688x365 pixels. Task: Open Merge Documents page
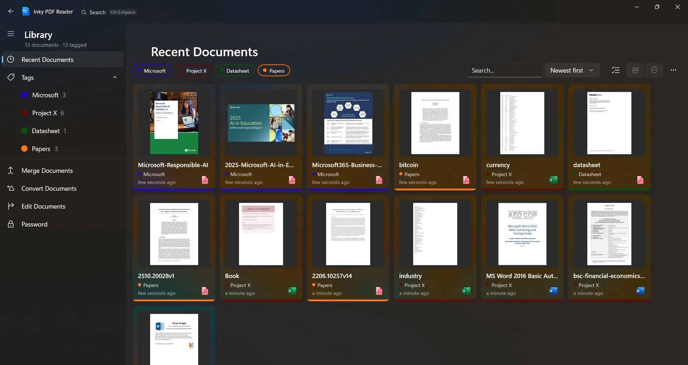click(x=63, y=170)
